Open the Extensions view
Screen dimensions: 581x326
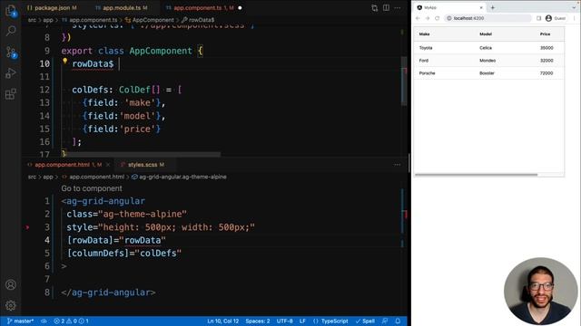pos(11,94)
